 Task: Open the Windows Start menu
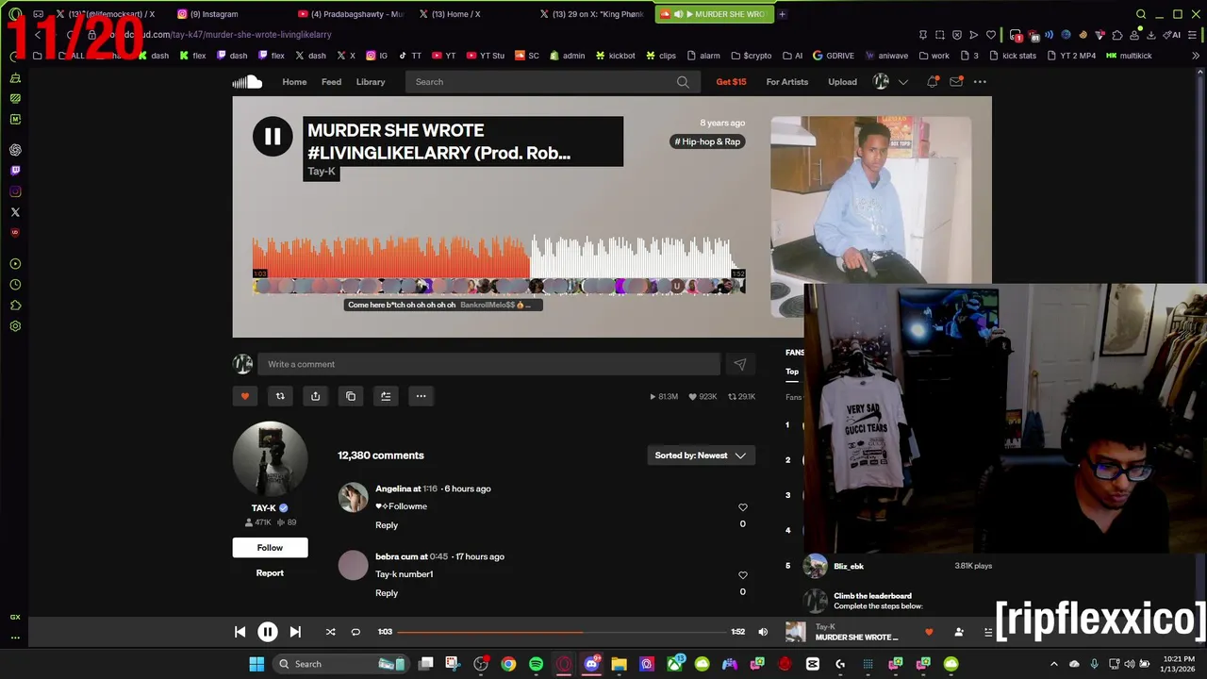[x=256, y=664]
